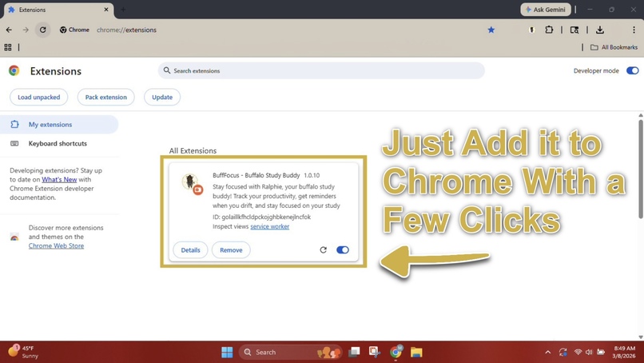Open Chrome from the taskbar

(x=396, y=352)
